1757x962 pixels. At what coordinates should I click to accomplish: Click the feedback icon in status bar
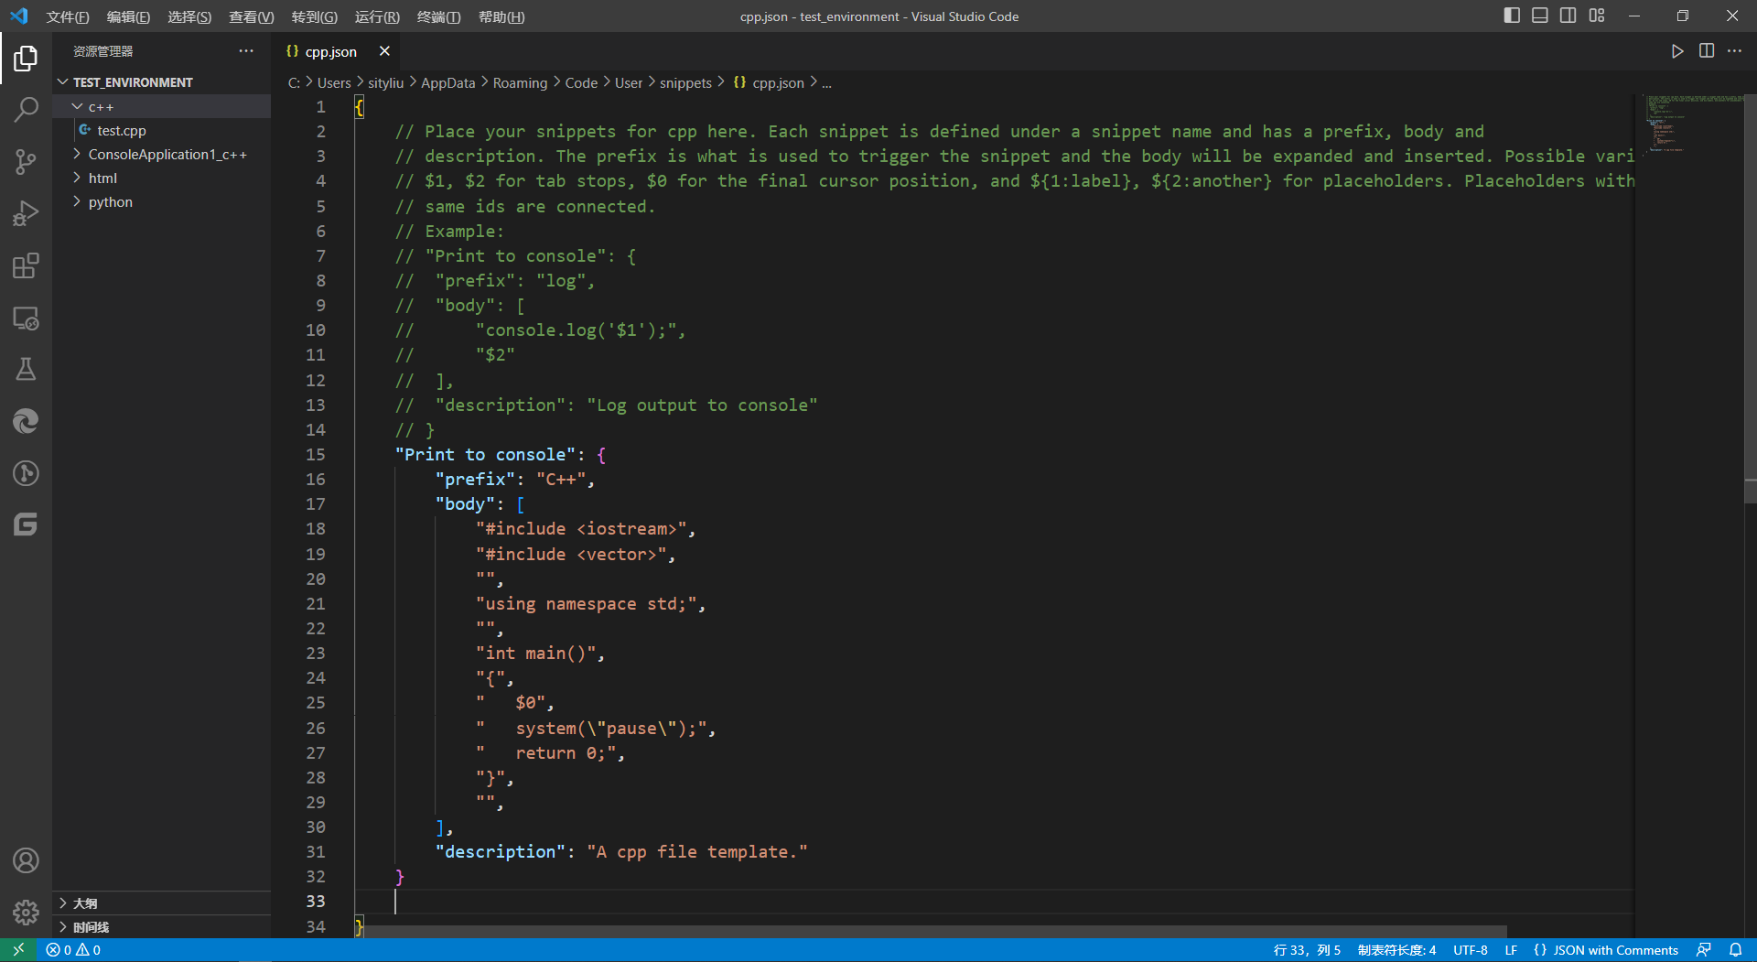(x=1704, y=950)
